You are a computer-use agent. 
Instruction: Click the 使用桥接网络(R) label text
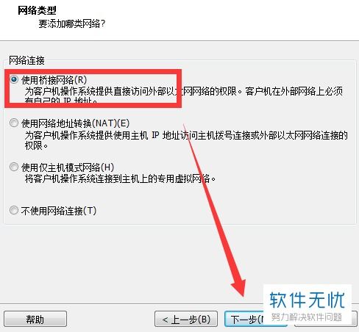[x=54, y=80]
